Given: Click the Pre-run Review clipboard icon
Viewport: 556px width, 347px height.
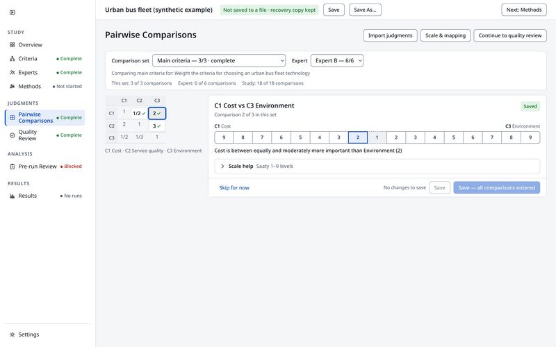Looking at the screenshot, I should tap(13, 167).
